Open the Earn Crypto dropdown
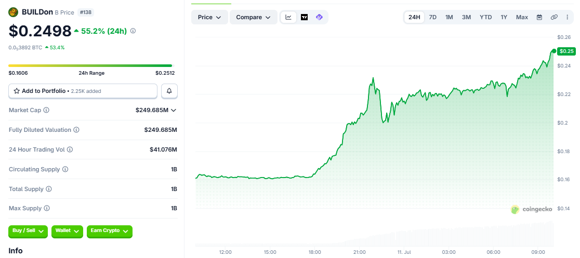580x258 pixels. [x=110, y=231]
